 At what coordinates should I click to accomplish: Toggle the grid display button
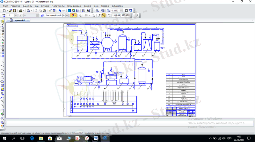(x=85, y=15)
